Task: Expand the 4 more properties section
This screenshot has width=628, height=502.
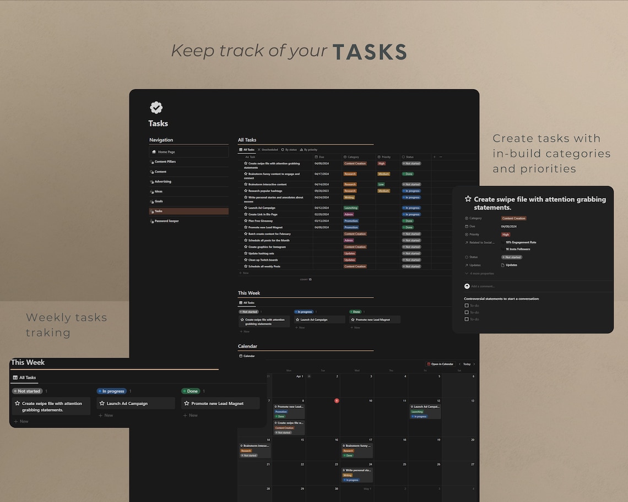Action: click(x=481, y=274)
